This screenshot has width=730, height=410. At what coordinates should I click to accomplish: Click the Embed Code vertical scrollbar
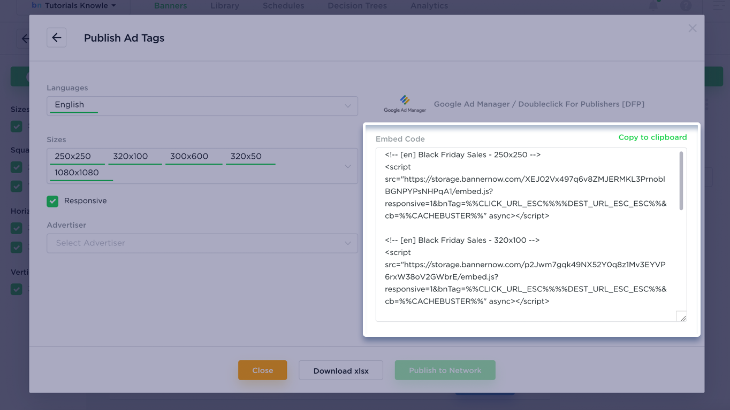pos(681,181)
